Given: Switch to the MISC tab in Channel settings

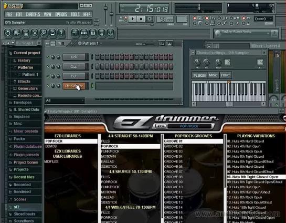Looking at the screenshot, I should coord(213,75).
